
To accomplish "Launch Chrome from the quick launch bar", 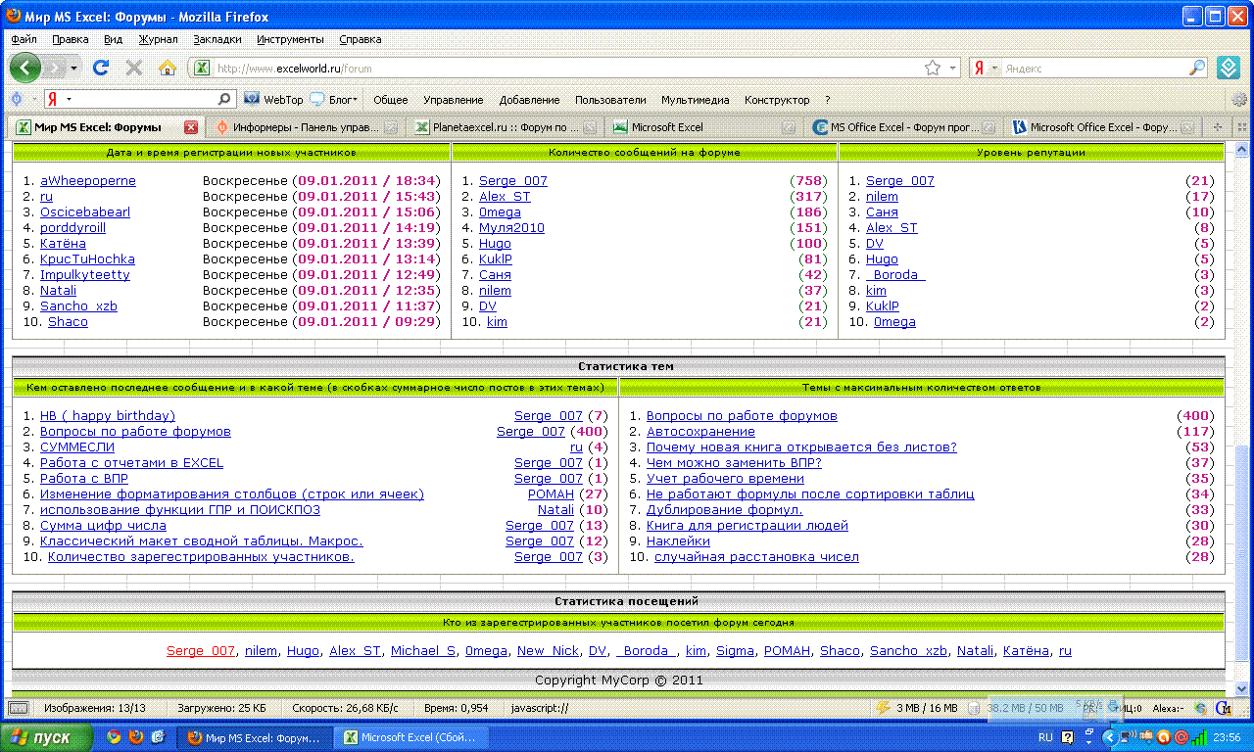I will (114, 737).
